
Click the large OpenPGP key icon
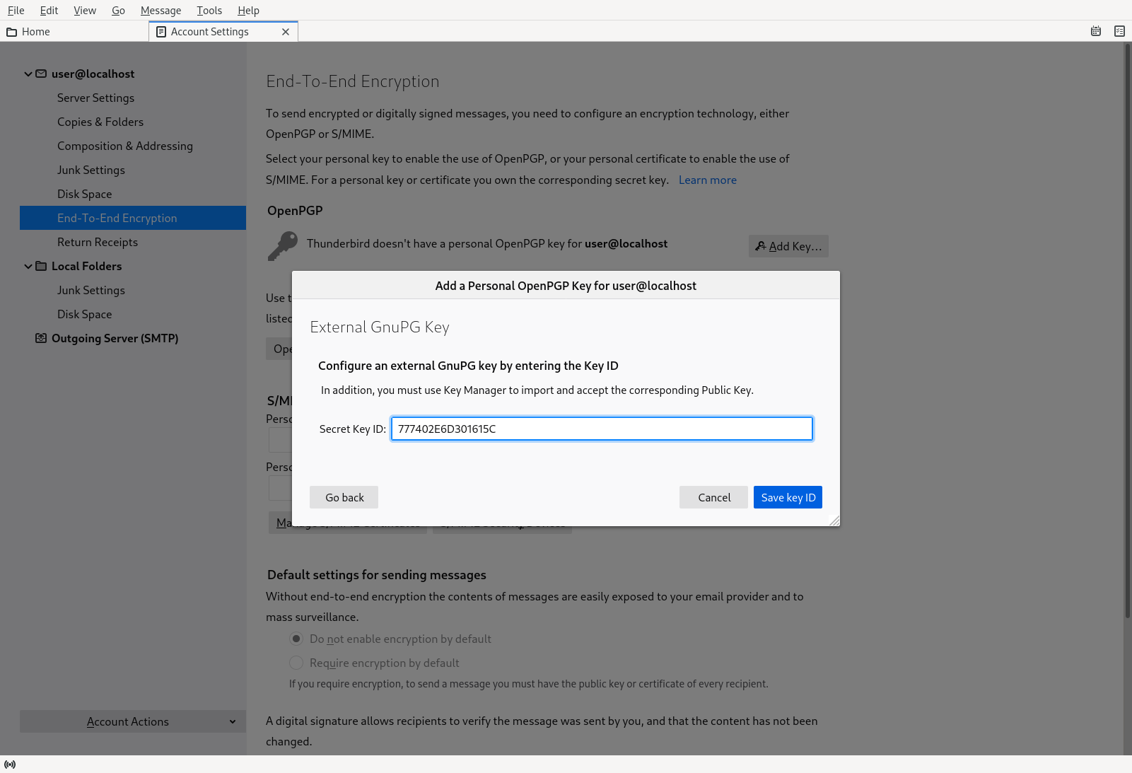point(282,245)
